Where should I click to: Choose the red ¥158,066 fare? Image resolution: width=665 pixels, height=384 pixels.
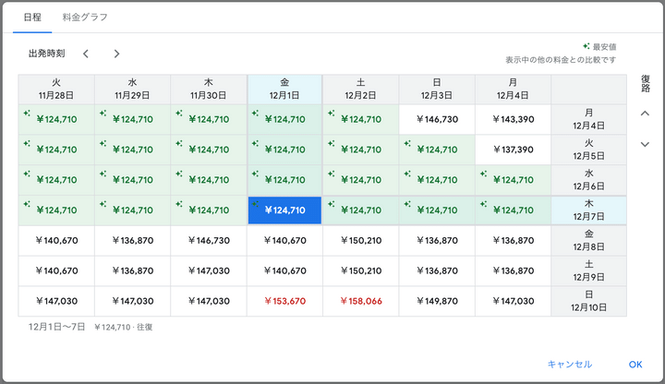pyautogui.click(x=360, y=301)
